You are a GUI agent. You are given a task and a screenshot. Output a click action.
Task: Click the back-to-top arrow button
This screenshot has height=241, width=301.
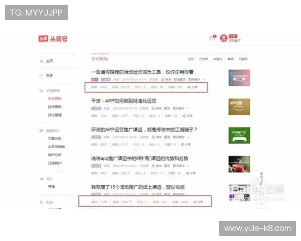tap(261, 204)
